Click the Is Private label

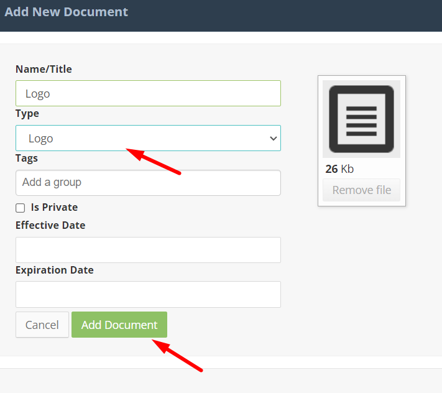[55, 207]
